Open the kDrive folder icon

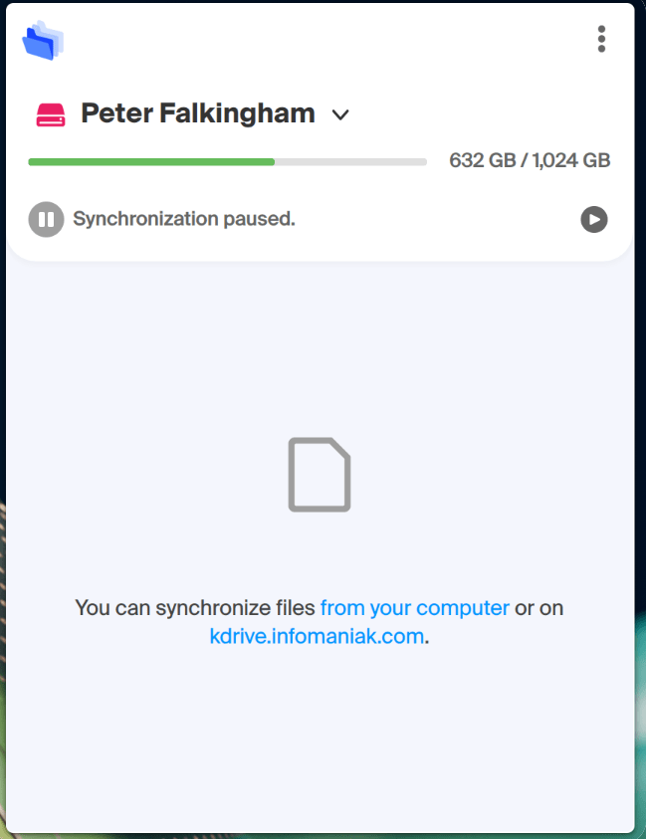[x=43, y=40]
